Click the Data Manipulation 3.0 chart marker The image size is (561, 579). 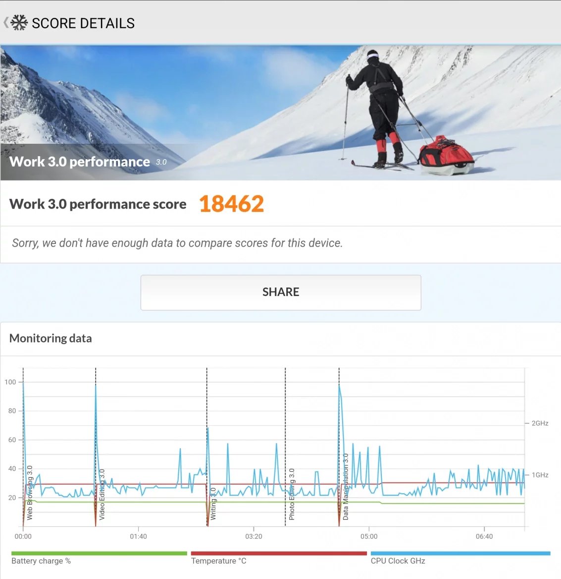(345, 487)
